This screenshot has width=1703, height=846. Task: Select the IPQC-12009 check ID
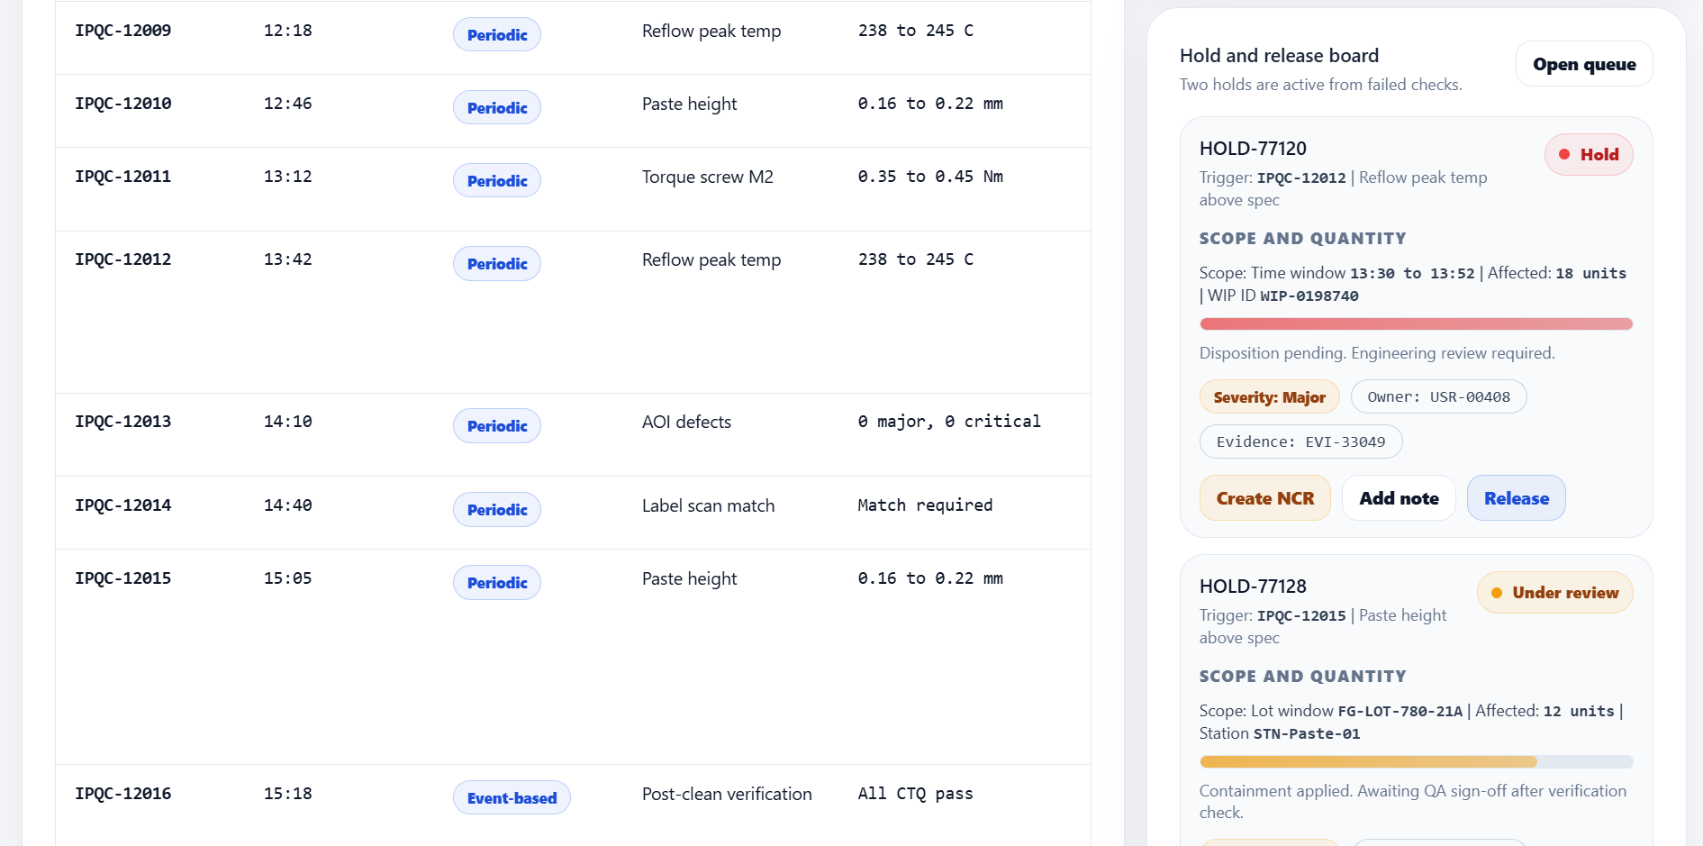pos(123,31)
